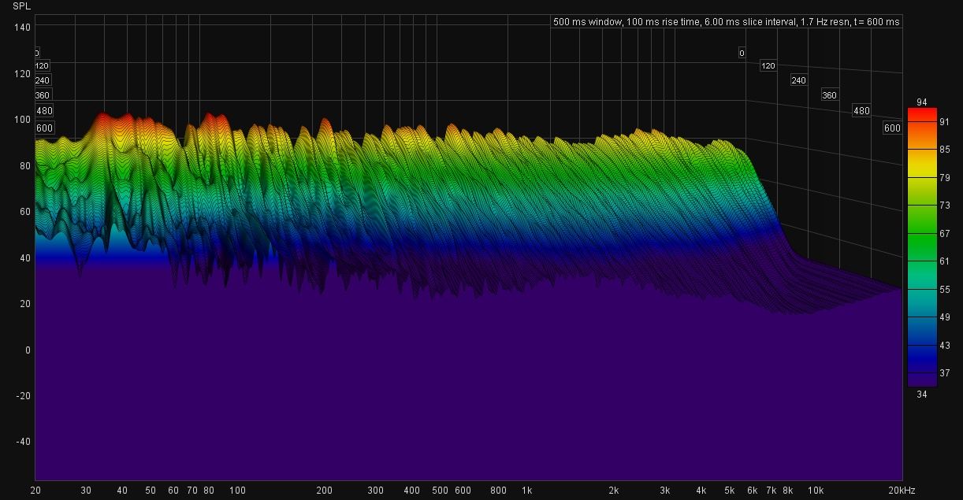Image resolution: width=963 pixels, height=500 pixels.
Task: Click the 10k label on the frequency axis
Action: [815, 490]
